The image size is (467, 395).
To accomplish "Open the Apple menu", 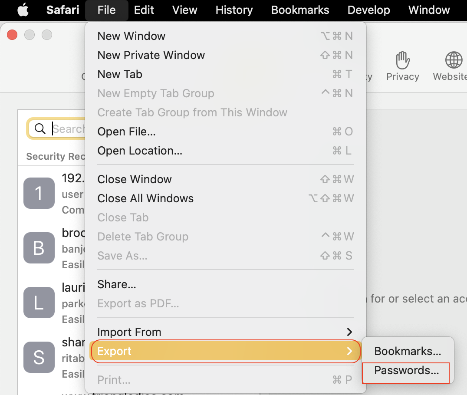I will point(23,10).
